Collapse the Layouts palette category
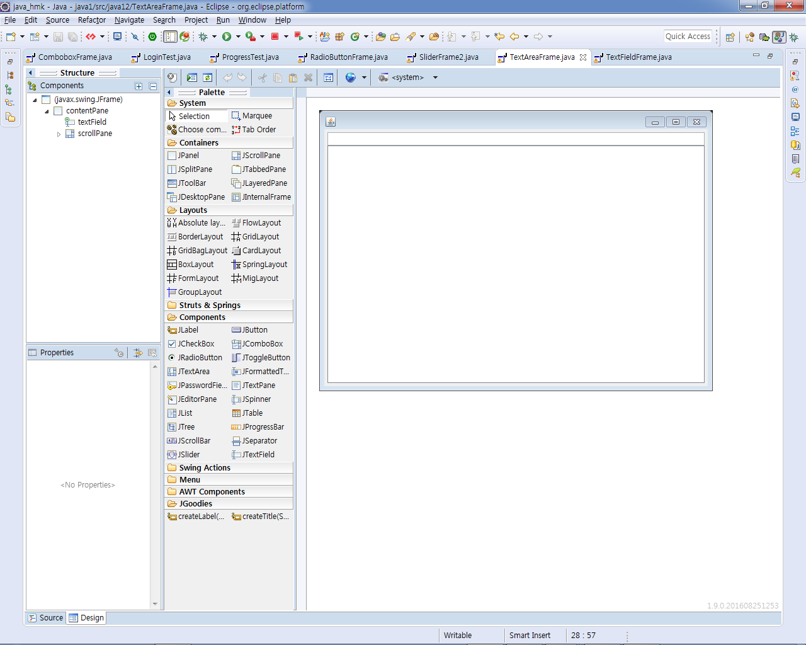 coord(229,210)
